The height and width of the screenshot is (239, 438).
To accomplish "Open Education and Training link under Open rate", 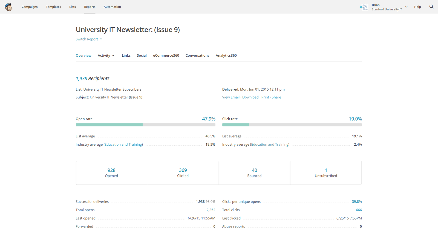I will point(123,144).
